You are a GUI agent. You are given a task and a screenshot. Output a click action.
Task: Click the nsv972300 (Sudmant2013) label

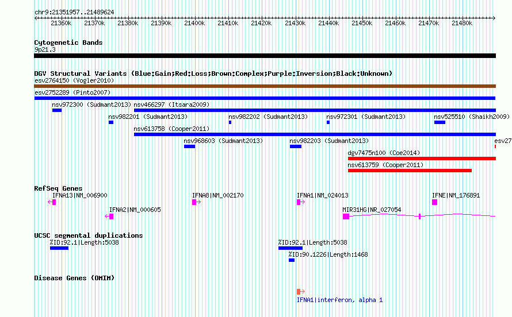[91, 105]
